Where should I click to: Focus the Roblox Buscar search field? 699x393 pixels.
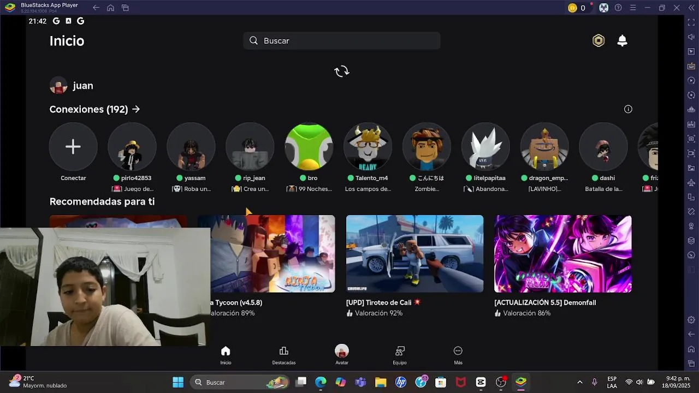click(x=342, y=41)
